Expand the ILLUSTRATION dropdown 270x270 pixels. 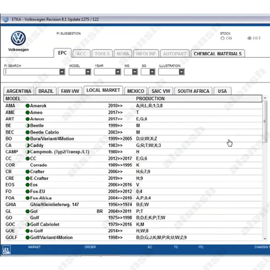pos(181,72)
